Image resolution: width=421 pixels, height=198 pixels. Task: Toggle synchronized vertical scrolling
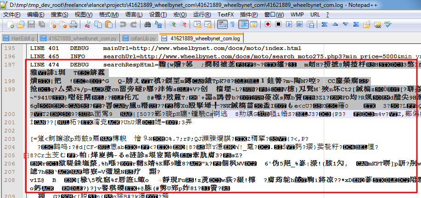pos(197,24)
